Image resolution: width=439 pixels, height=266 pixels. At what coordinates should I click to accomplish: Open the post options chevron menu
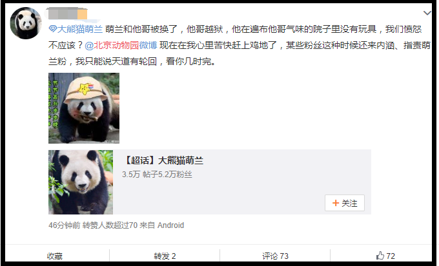(x=427, y=13)
